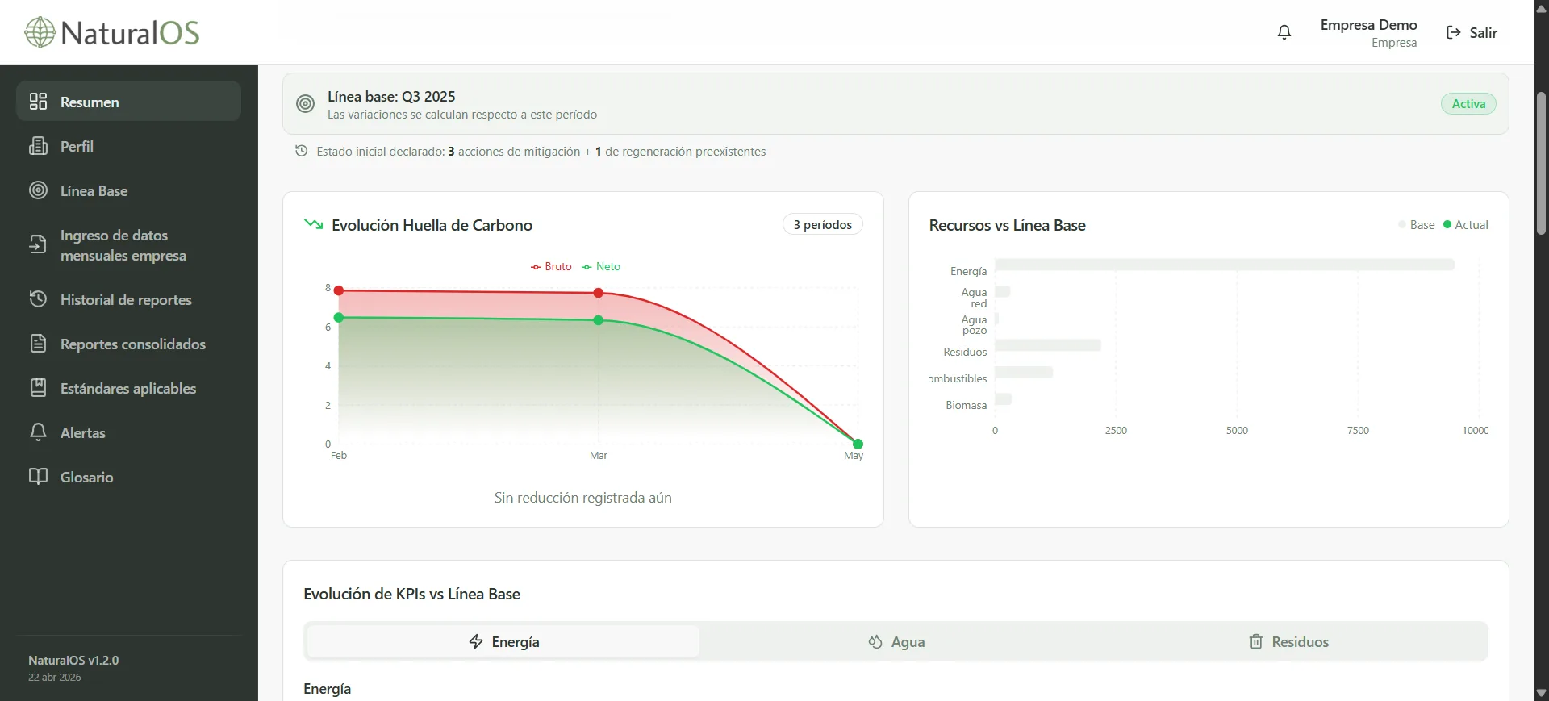Click the Reportes consolidados document icon
The height and width of the screenshot is (701, 1549).
pyautogui.click(x=38, y=343)
